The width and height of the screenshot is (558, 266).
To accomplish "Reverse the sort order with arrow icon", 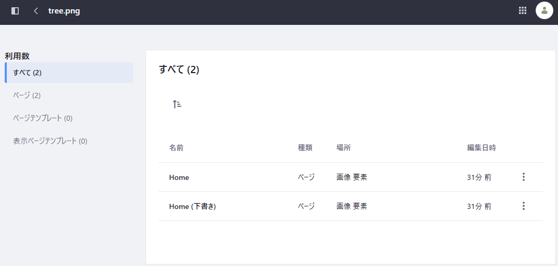I will [177, 104].
